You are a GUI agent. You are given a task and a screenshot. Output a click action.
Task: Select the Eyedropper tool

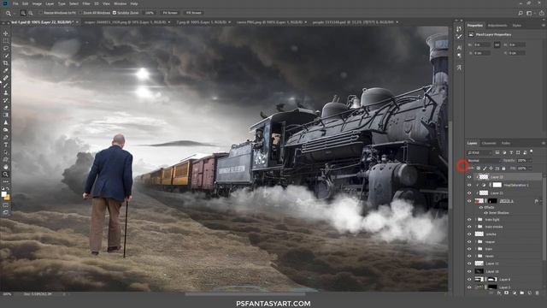pos(6,70)
